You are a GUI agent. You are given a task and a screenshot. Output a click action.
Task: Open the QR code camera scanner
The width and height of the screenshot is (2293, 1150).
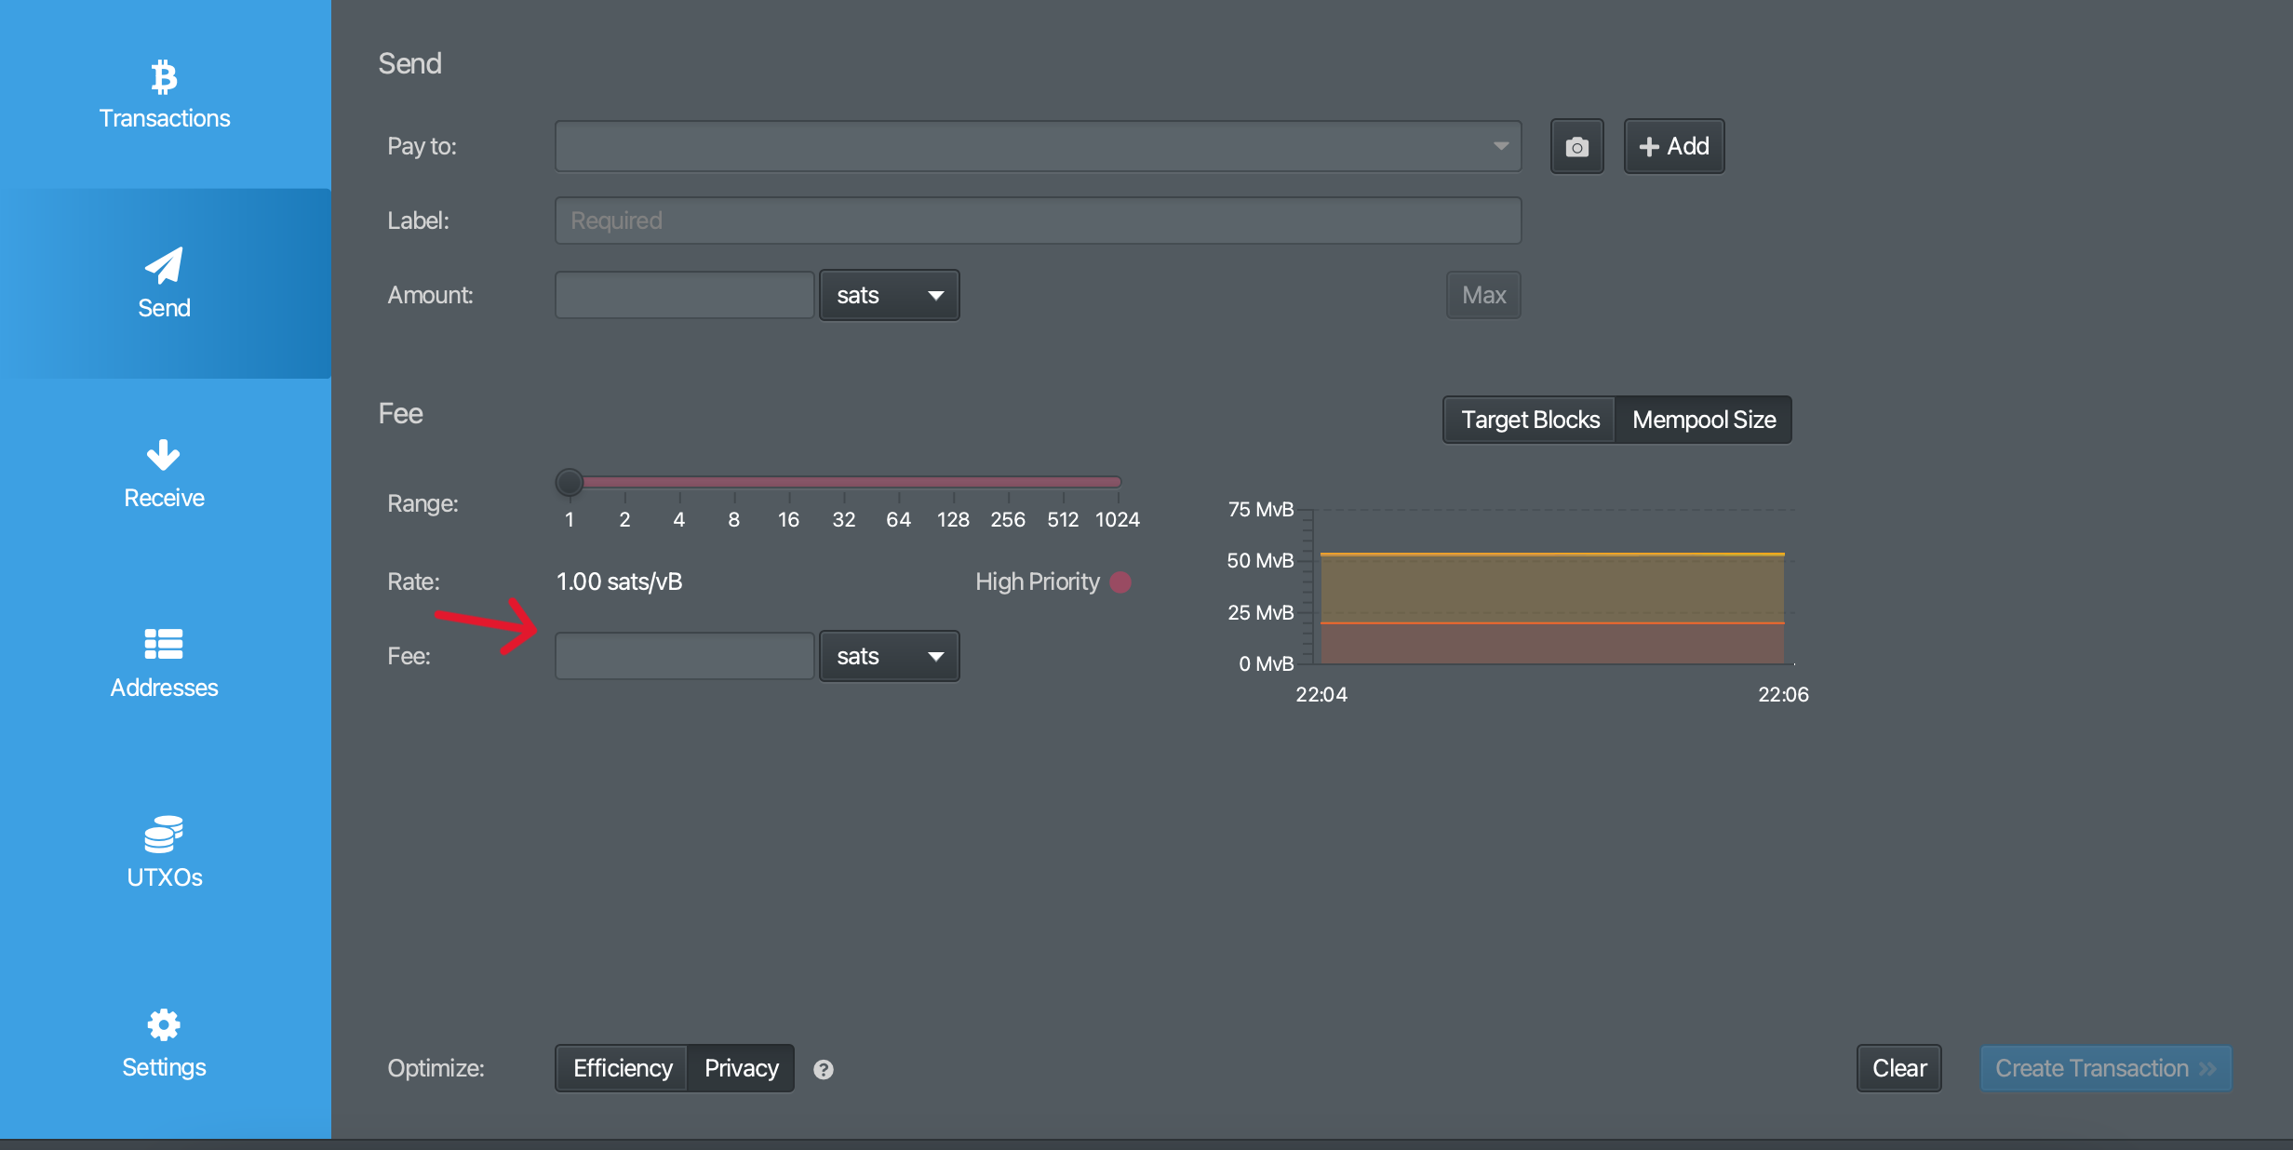[1576, 146]
